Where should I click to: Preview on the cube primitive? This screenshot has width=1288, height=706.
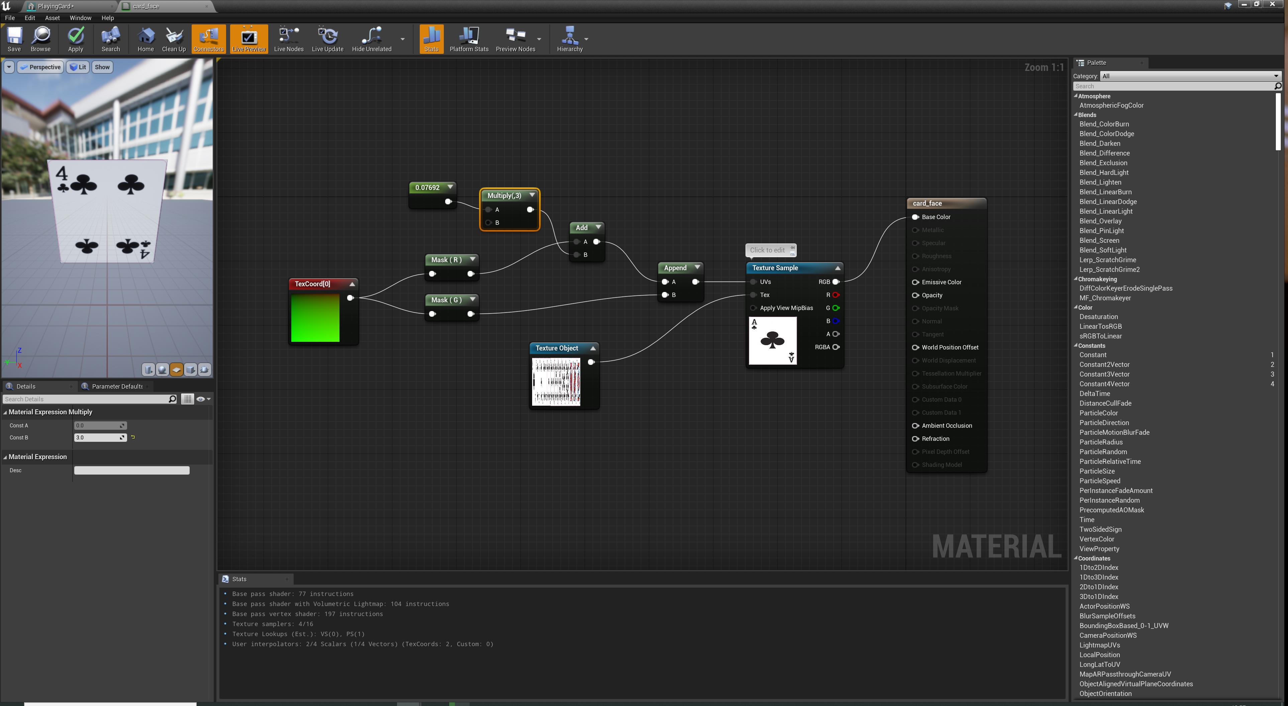(191, 370)
